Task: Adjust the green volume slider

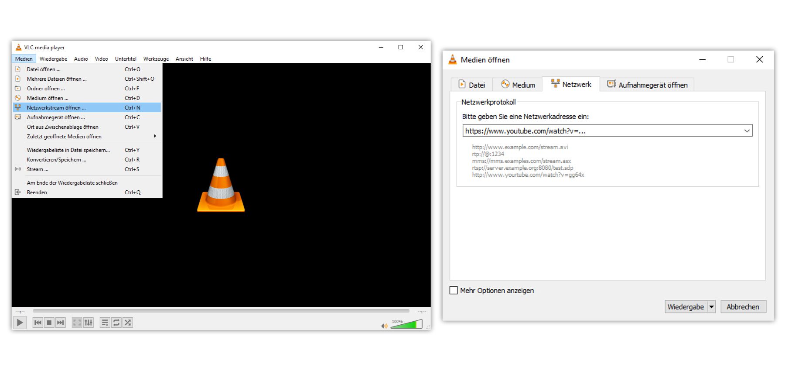Action: click(x=406, y=324)
